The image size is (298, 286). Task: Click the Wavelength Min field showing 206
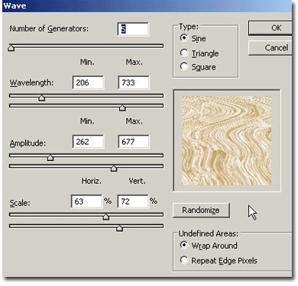click(x=88, y=82)
